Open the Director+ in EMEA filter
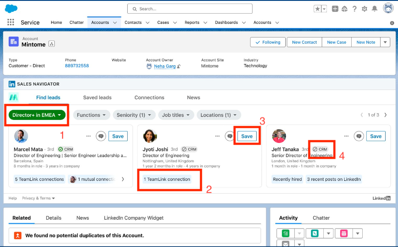Viewport: 398px width, 247px height. [x=37, y=115]
